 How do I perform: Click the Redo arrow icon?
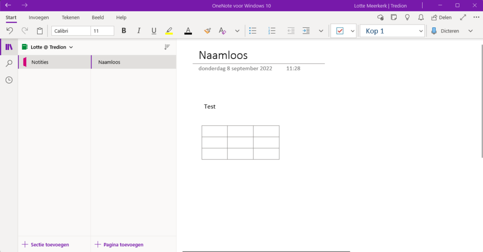[25, 31]
